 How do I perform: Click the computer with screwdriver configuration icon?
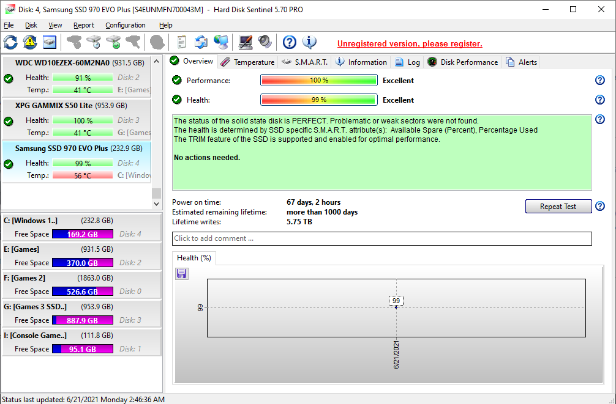click(245, 42)
